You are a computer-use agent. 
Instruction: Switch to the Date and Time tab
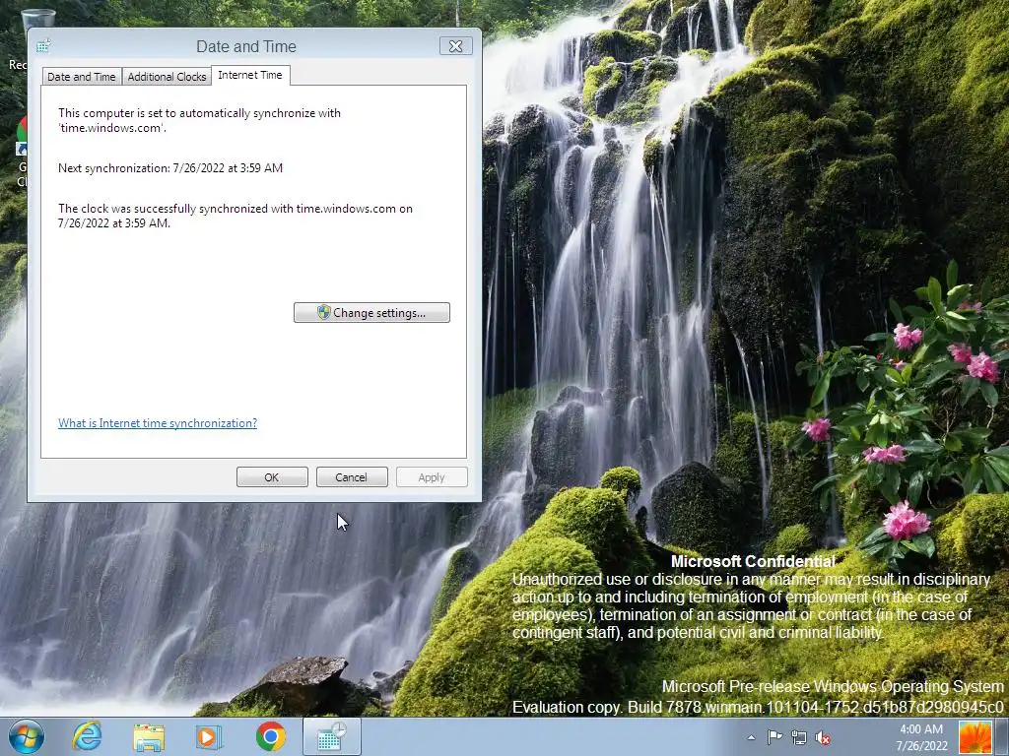click(x=82, y=77)
